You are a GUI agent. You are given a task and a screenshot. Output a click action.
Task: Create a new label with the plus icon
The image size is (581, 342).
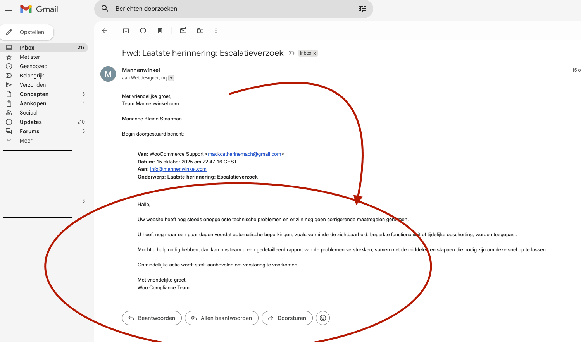(x=81, y=160)
